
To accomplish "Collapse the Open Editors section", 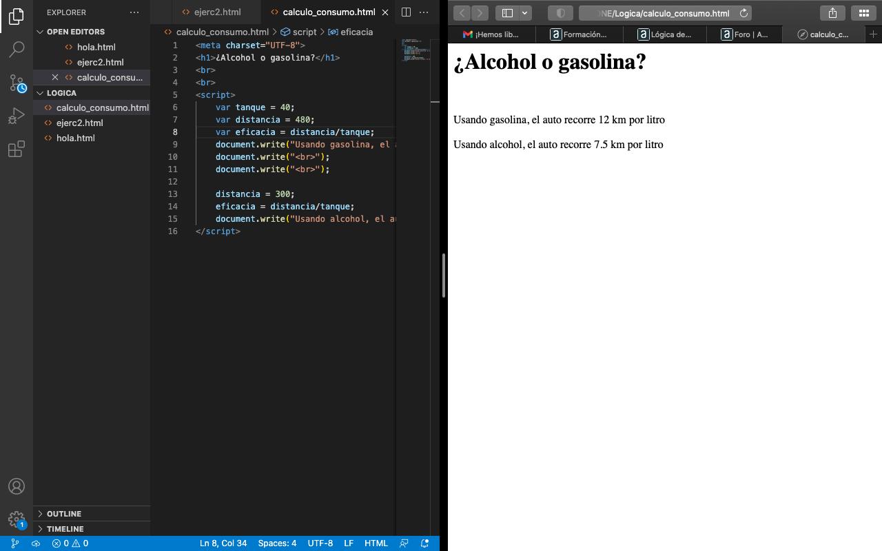I will click(92, 32).
